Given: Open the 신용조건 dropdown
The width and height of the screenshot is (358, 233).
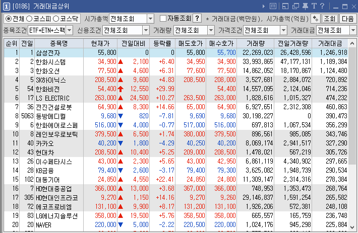Looking at the screenshot, I should pos(146,30).
